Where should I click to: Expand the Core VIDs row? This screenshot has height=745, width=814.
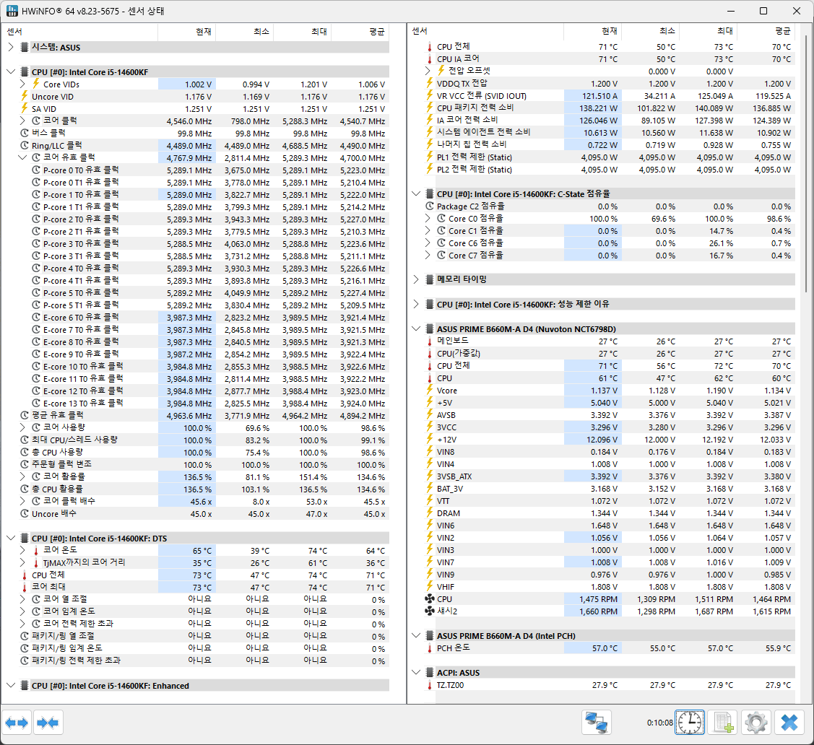22,84
